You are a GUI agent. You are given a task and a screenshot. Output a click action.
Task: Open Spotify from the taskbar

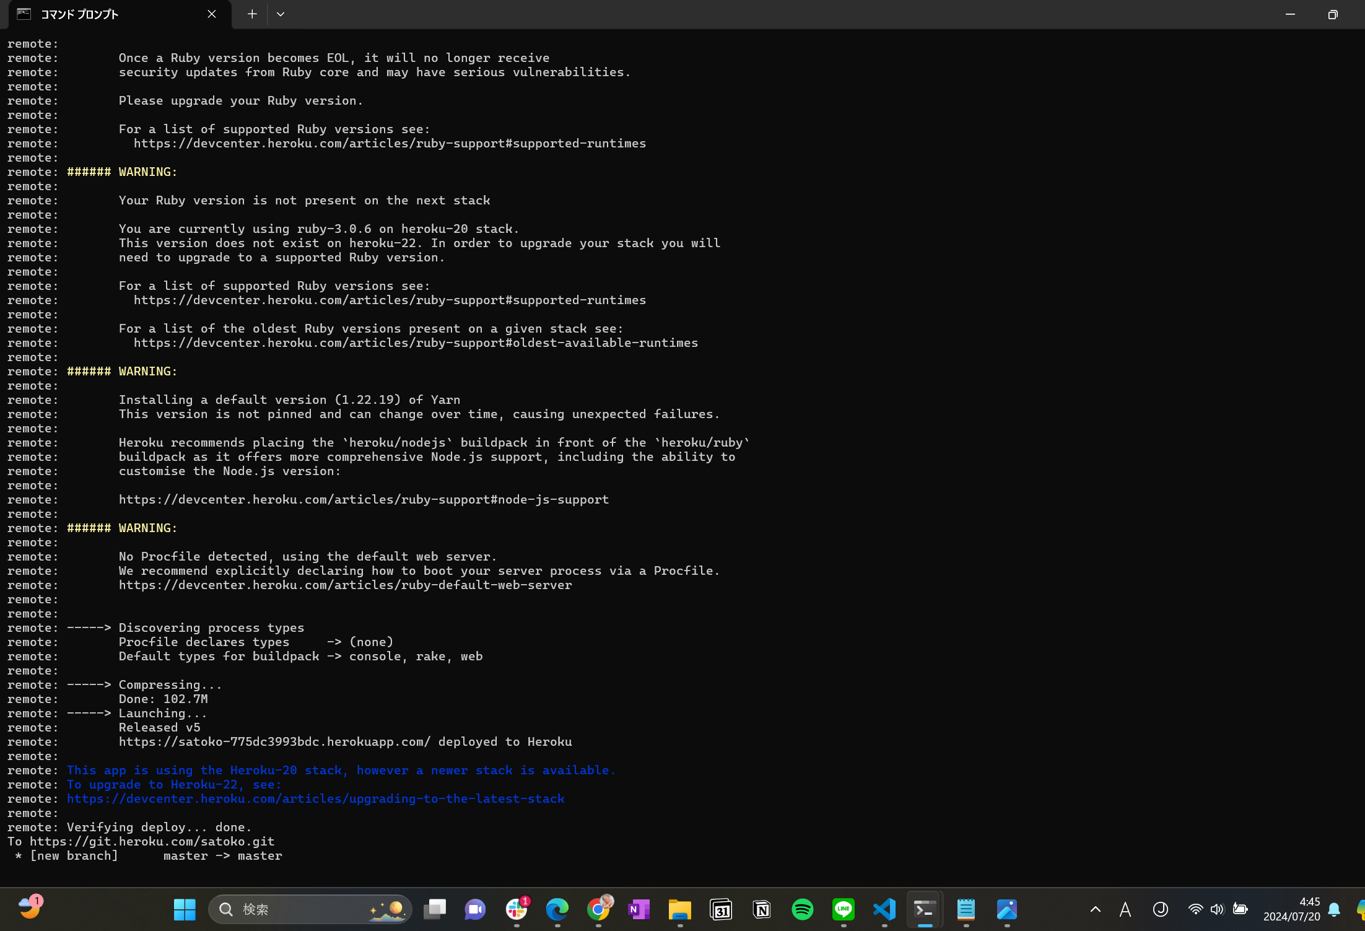[x=802, y=909]
